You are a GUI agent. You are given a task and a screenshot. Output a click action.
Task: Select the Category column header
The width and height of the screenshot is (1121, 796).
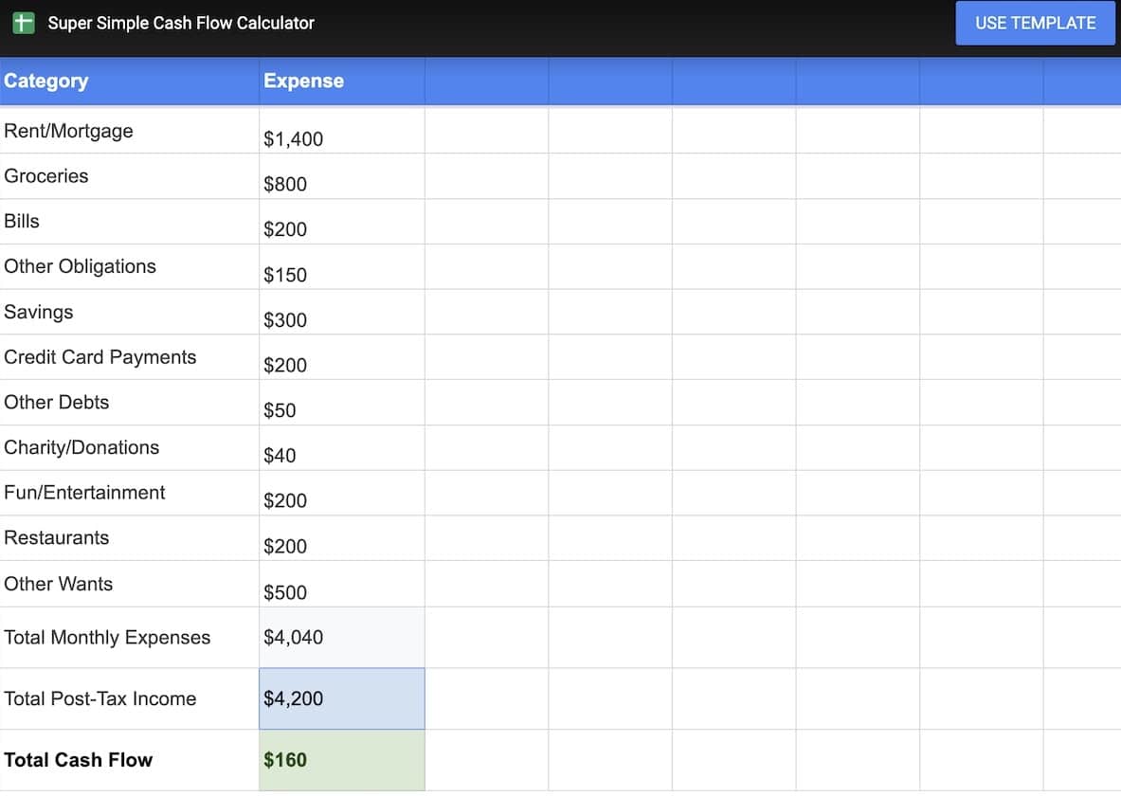pyautogui.click(x=130, y=81)
